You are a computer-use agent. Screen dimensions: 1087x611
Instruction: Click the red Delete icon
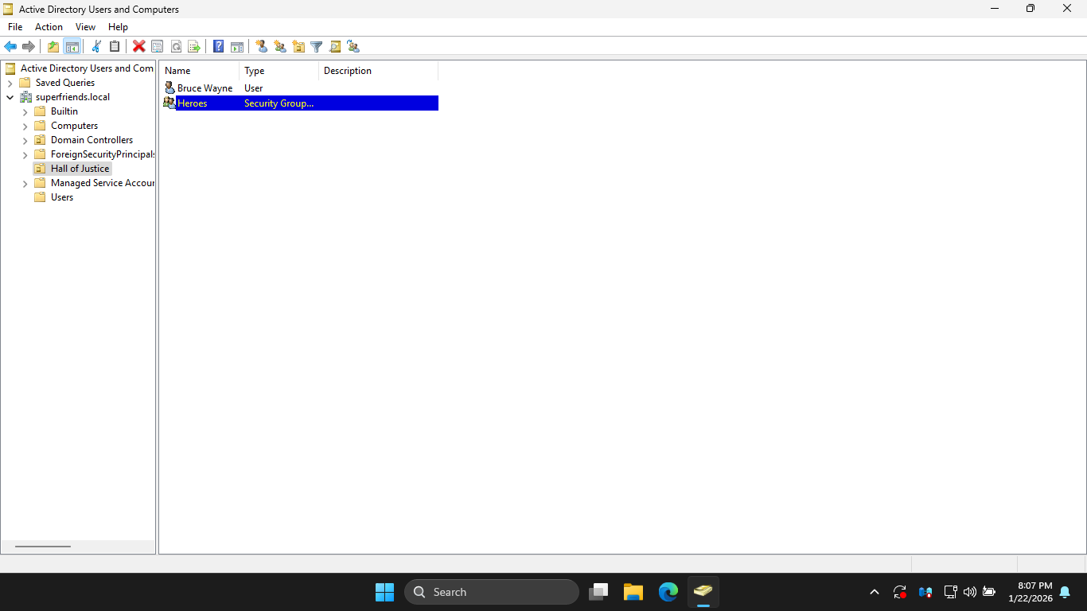pos(138,47)
